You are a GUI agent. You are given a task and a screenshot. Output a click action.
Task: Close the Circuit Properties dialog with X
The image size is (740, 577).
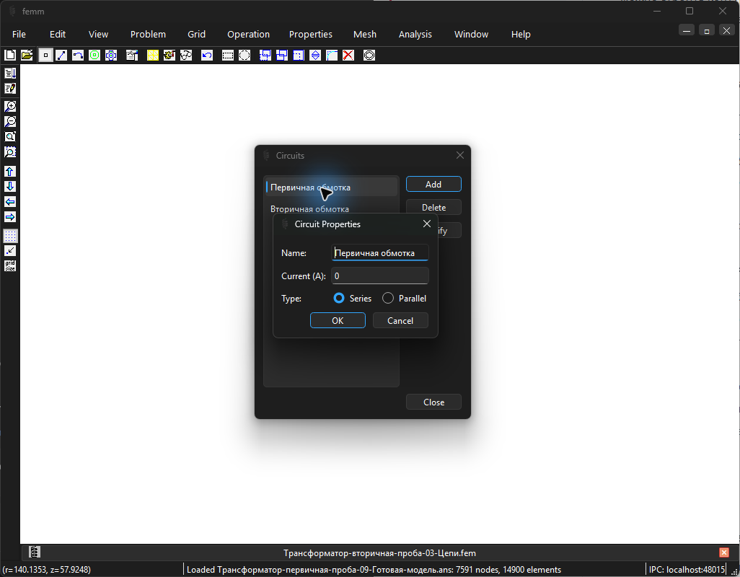[427, 224]
